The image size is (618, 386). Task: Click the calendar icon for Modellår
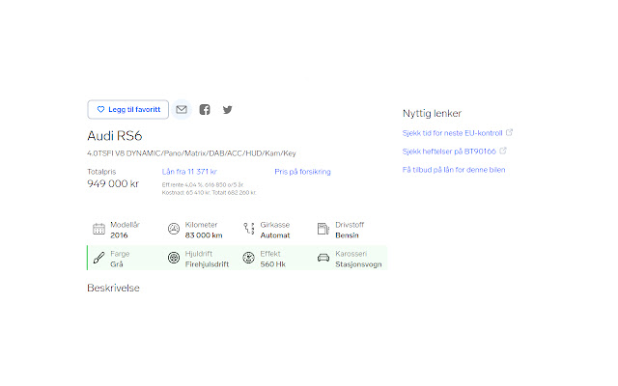98,229
